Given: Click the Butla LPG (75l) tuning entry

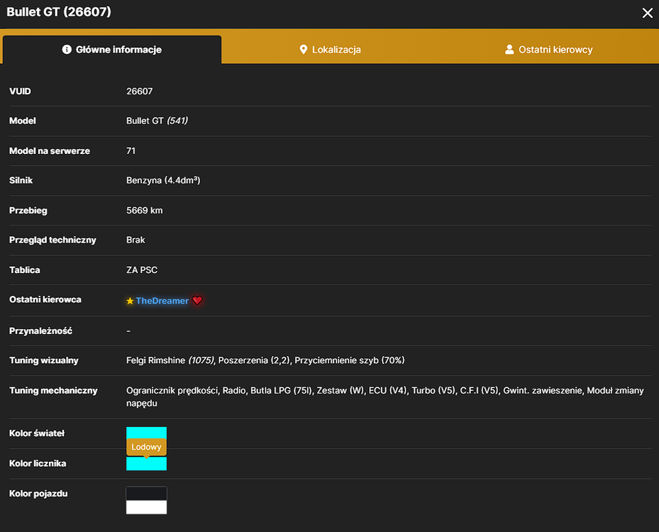Looking at the screenshot, I should pos(281,391).
